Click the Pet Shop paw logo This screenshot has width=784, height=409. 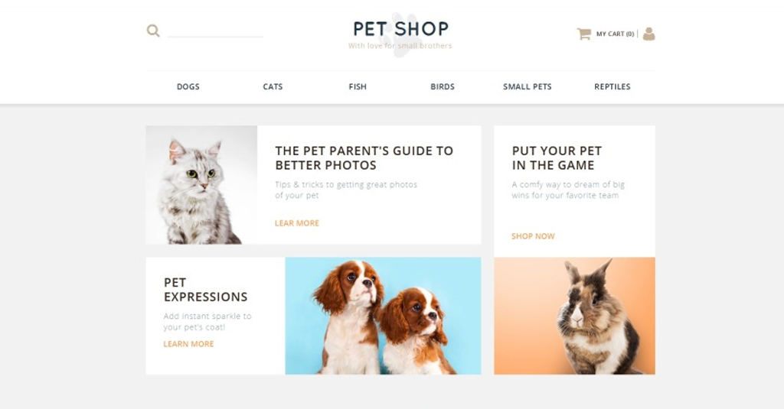400,34
